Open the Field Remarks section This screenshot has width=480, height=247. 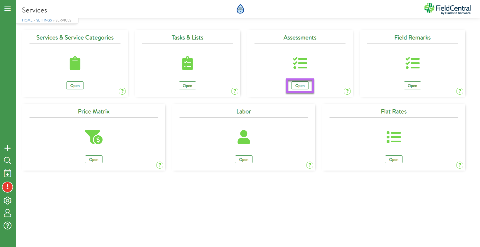[412, 85]
